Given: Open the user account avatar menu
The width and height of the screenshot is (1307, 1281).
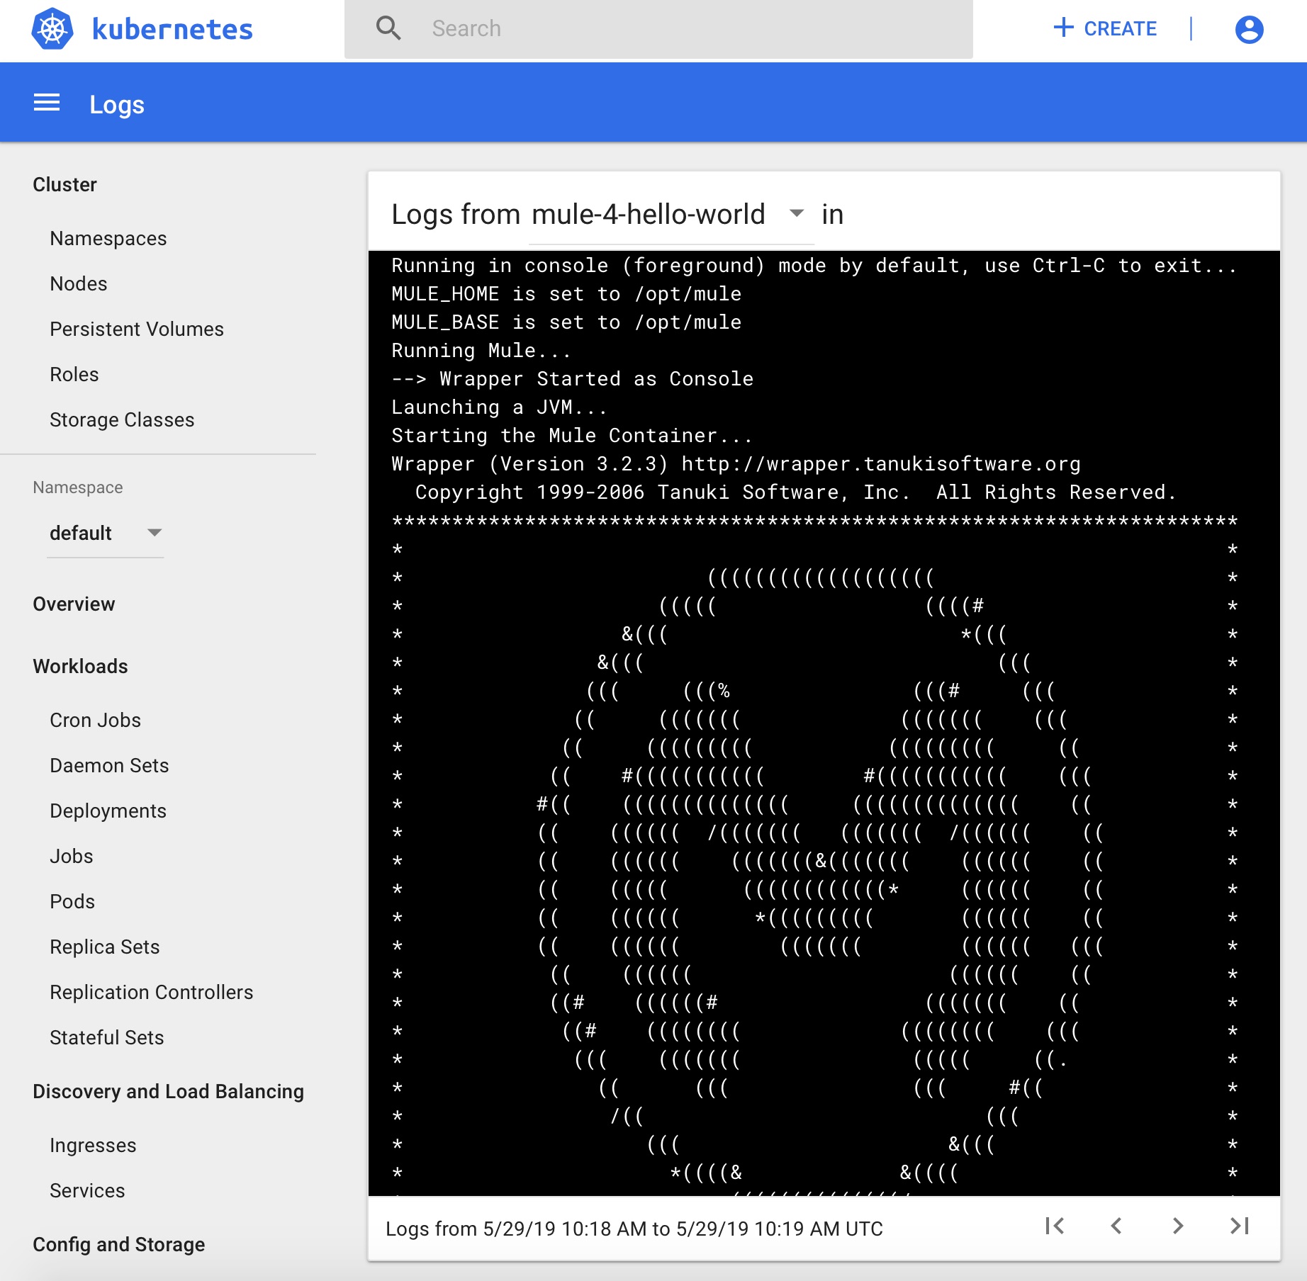Looking at the screenshot, I should [x=1249, y=30].
